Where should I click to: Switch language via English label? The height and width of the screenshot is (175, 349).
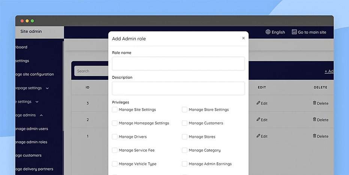pos(278,32)
